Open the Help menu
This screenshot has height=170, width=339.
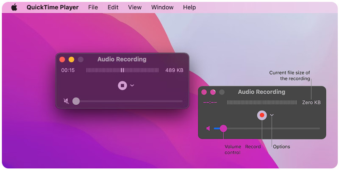pyautogui.click(x=189, y=7)
